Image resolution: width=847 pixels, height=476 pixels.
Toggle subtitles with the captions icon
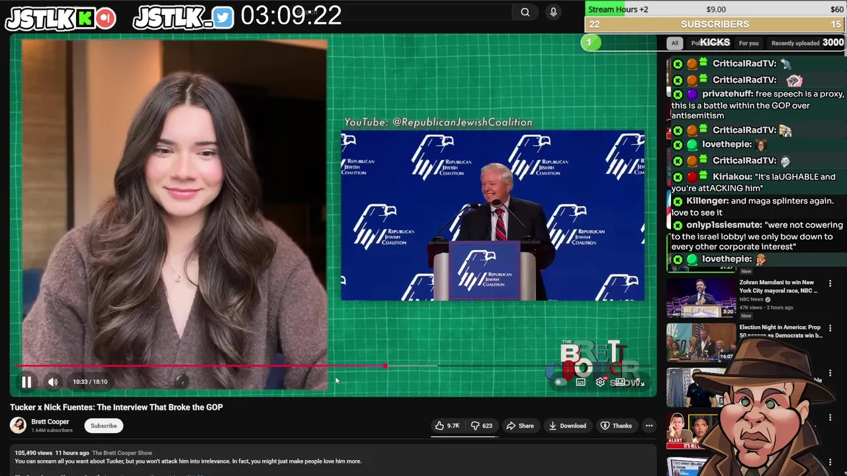coord(580,382)
